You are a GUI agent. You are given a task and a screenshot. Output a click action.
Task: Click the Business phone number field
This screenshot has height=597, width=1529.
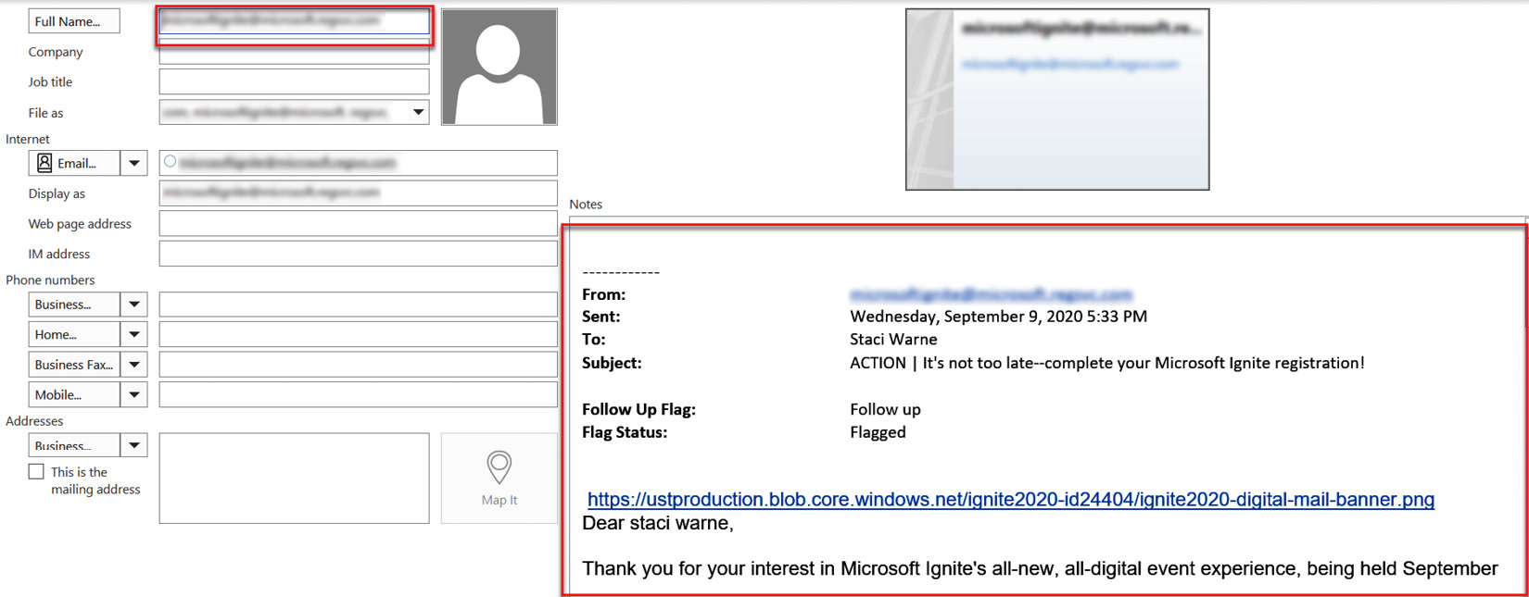358,304
